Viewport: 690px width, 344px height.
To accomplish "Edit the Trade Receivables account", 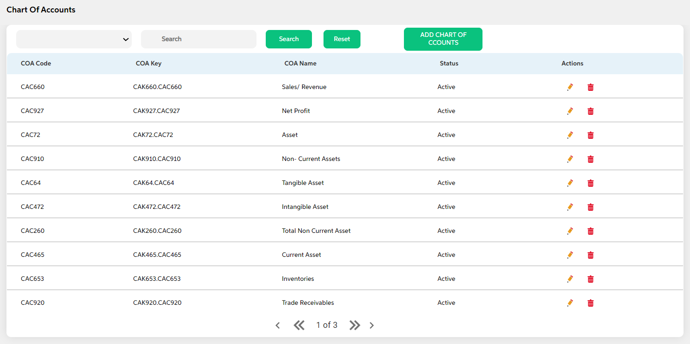I will point(570,303).
